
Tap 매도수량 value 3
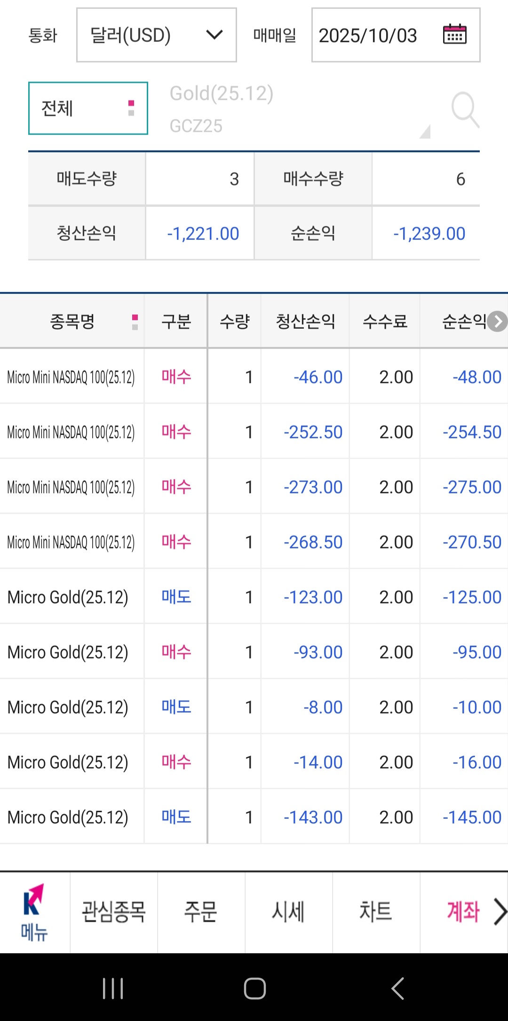click(234, 179)
